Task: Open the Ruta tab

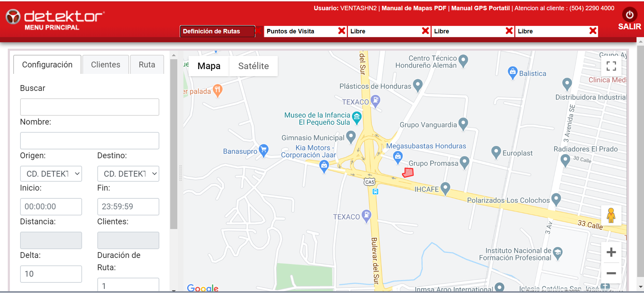Action: [x=147, y=65]
